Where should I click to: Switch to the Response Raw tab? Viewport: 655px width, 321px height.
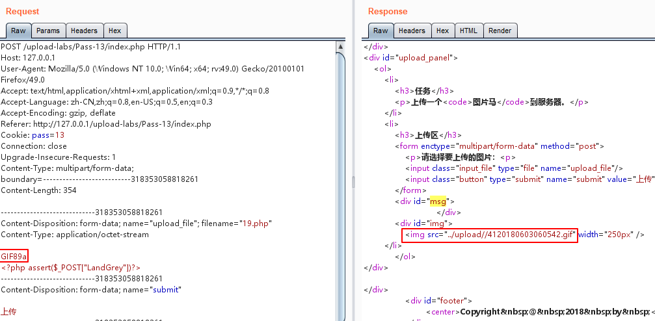pyautogui.click(x=381, y=31)
